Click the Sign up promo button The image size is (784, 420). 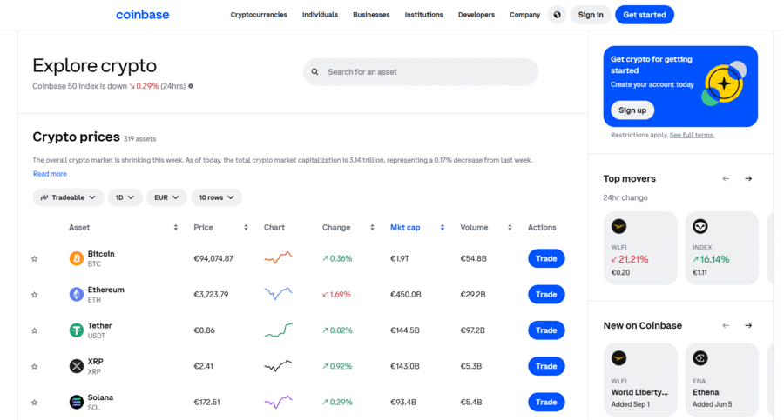[632, 110]
